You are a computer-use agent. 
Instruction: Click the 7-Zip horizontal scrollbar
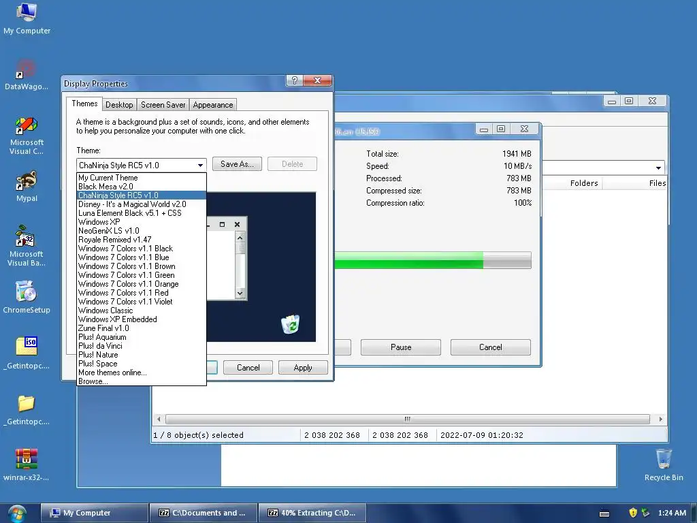tap(408, 419)
